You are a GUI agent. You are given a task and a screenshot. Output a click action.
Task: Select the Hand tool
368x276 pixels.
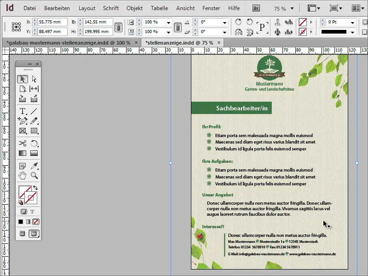pos(23,176)
